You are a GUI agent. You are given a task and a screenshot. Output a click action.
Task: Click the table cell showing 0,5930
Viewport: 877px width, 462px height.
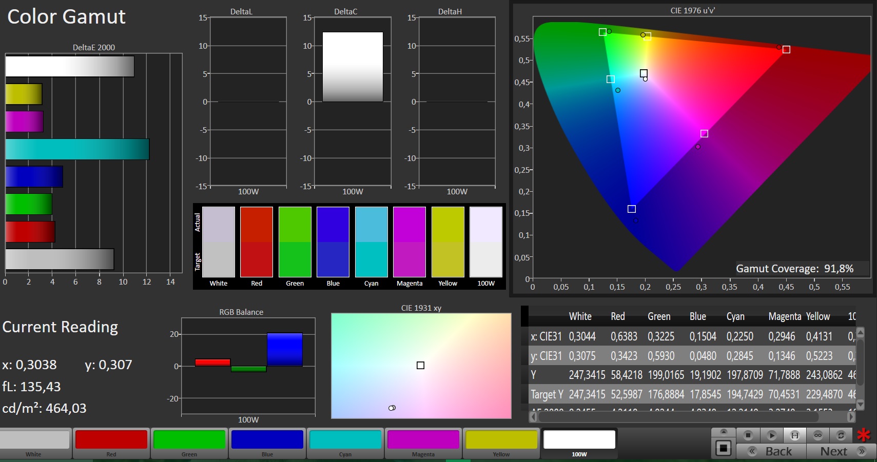pos(661,356)
